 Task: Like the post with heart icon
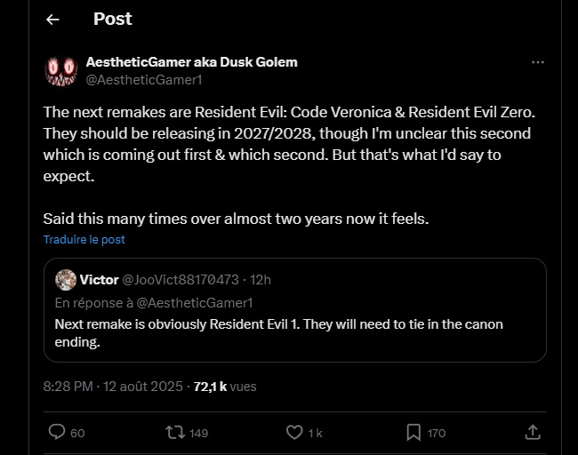(294, 432)
